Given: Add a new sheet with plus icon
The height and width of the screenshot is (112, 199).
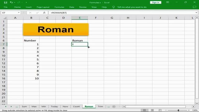Looking at the screenshot, I should tap(114, 106).
